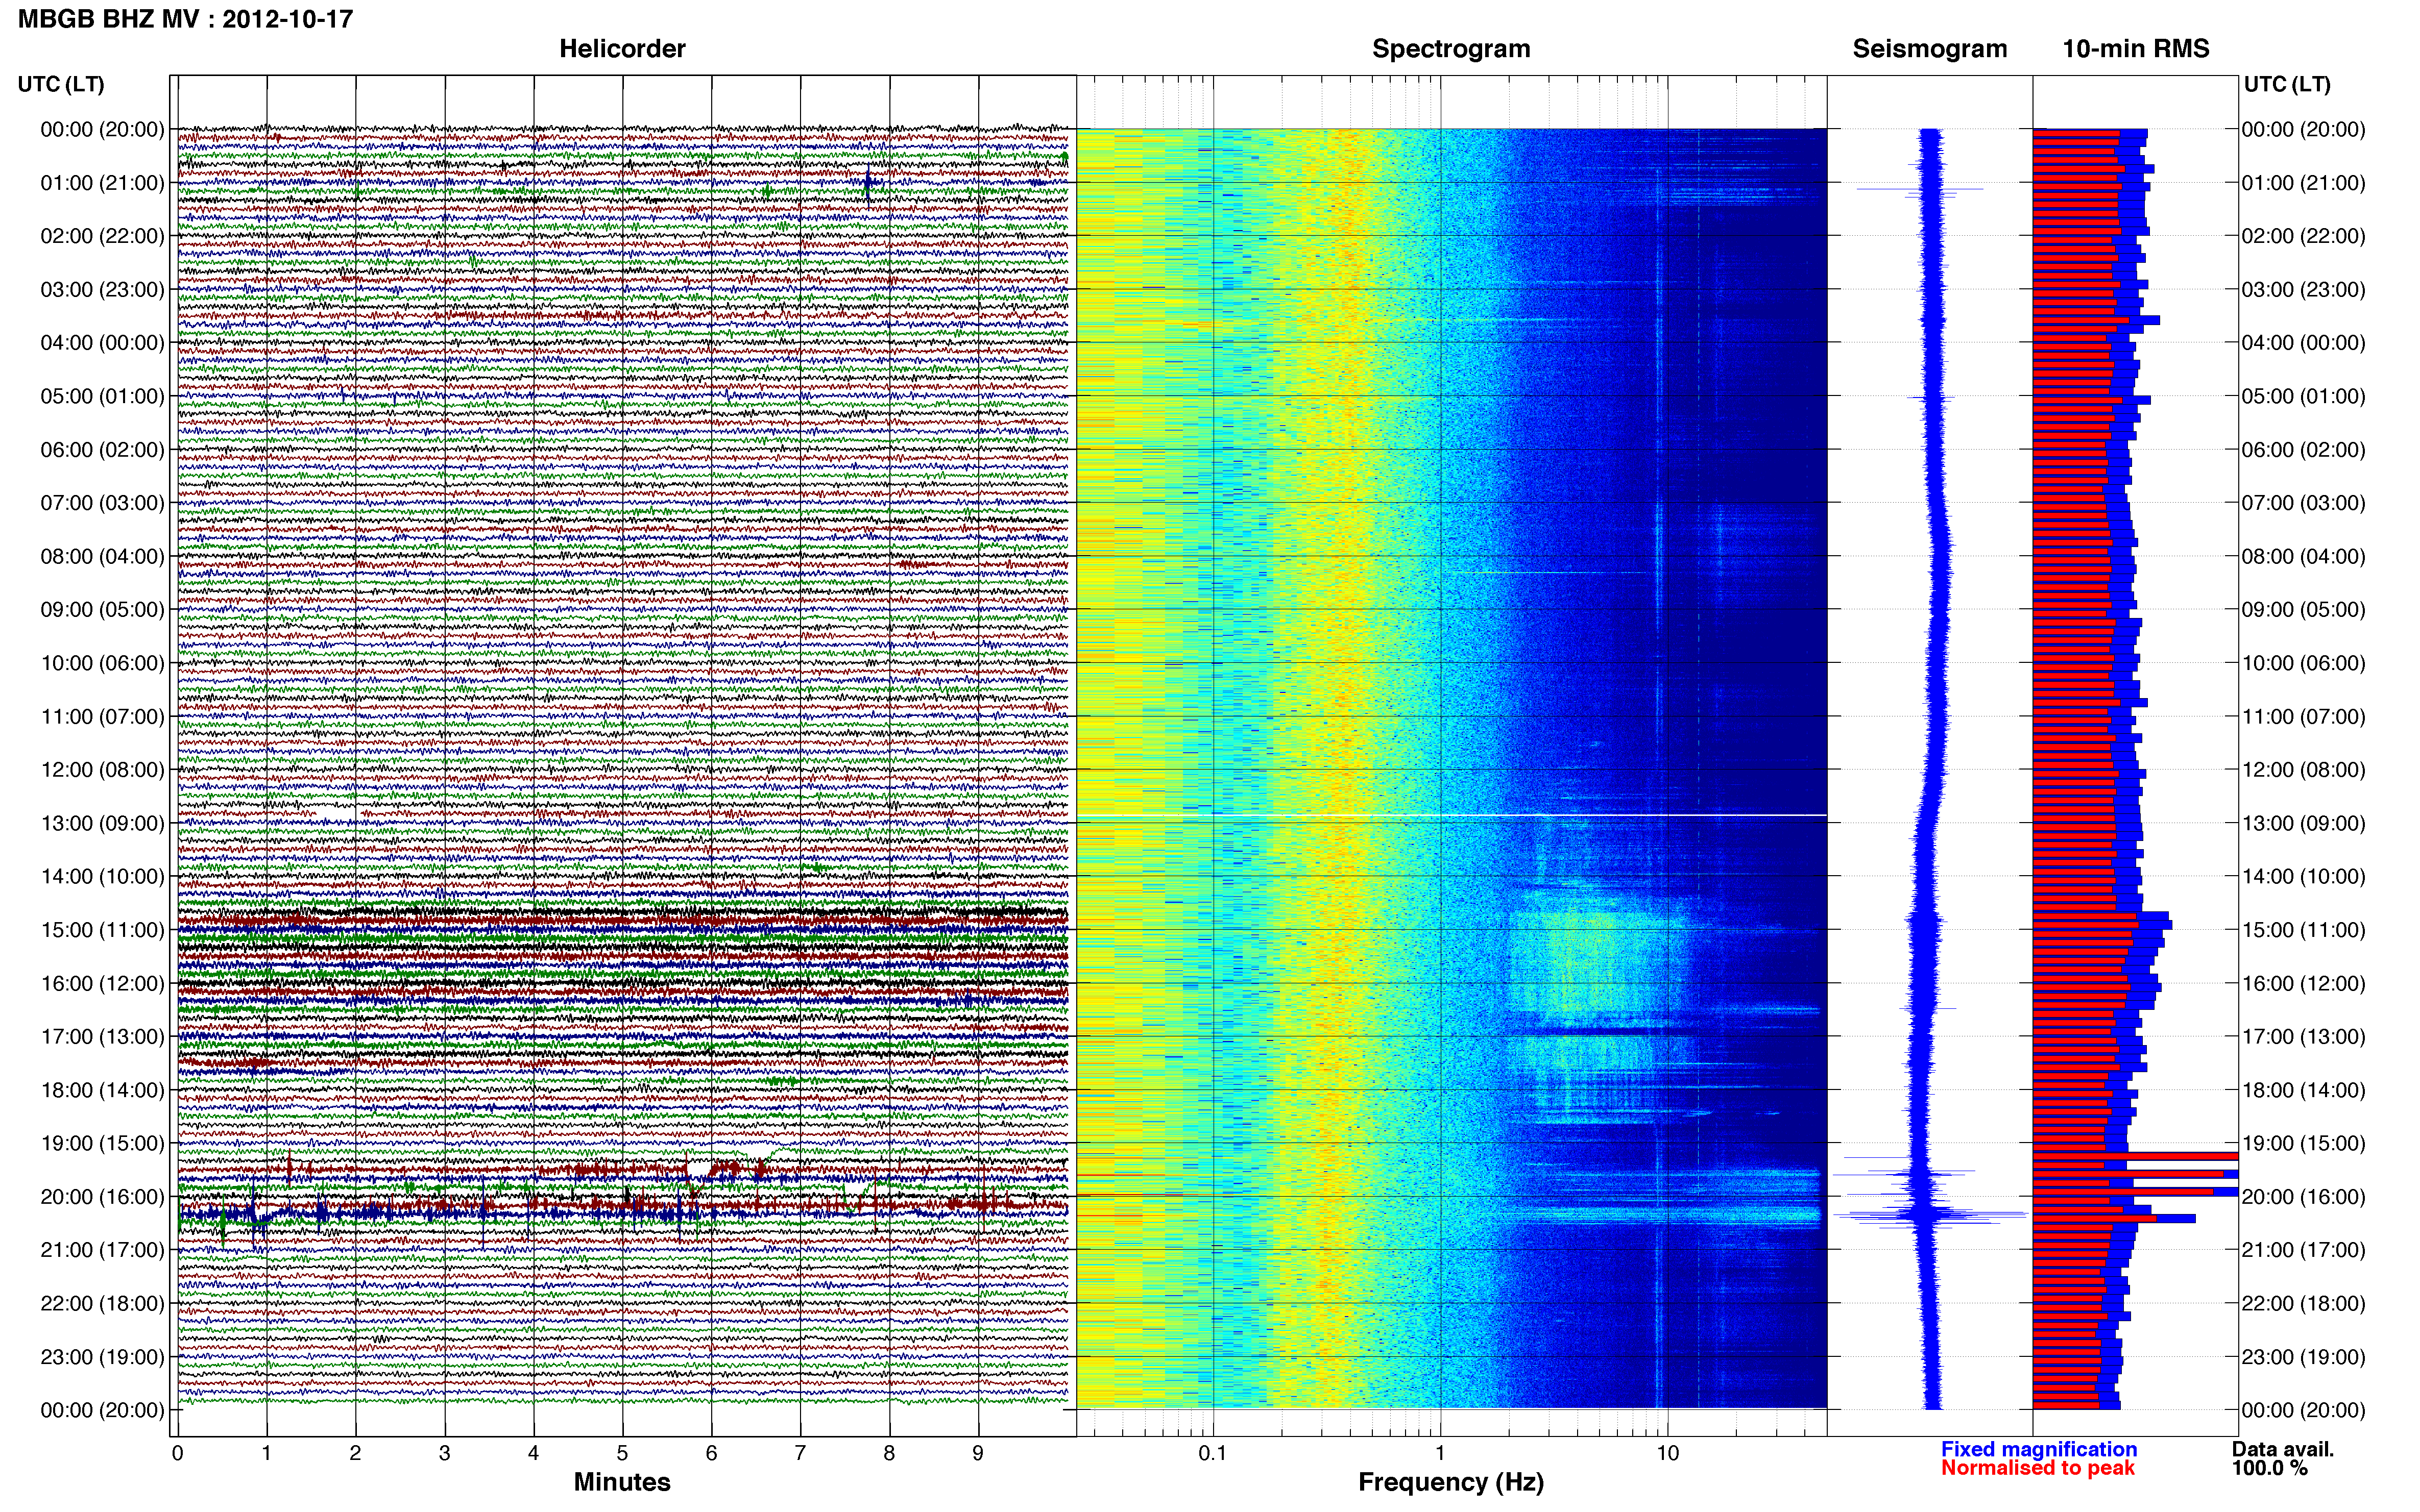Click the right '02:00 (22:00)' time label
Viewport: 2420px width, 1512px height.
2303,236
